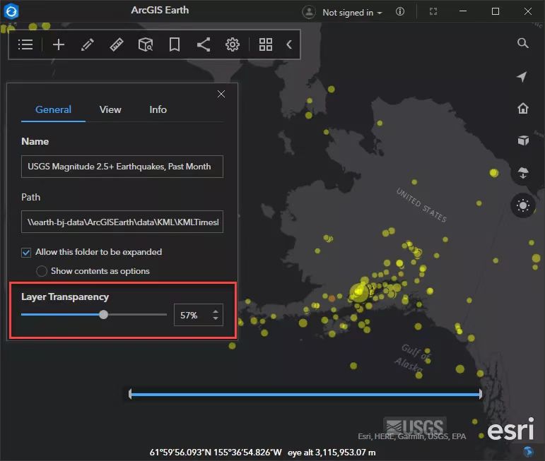Decrease transparency with down stepper arrow
Image resolution: width=545 pixels, height=461 pixels.
coord(216,318)
